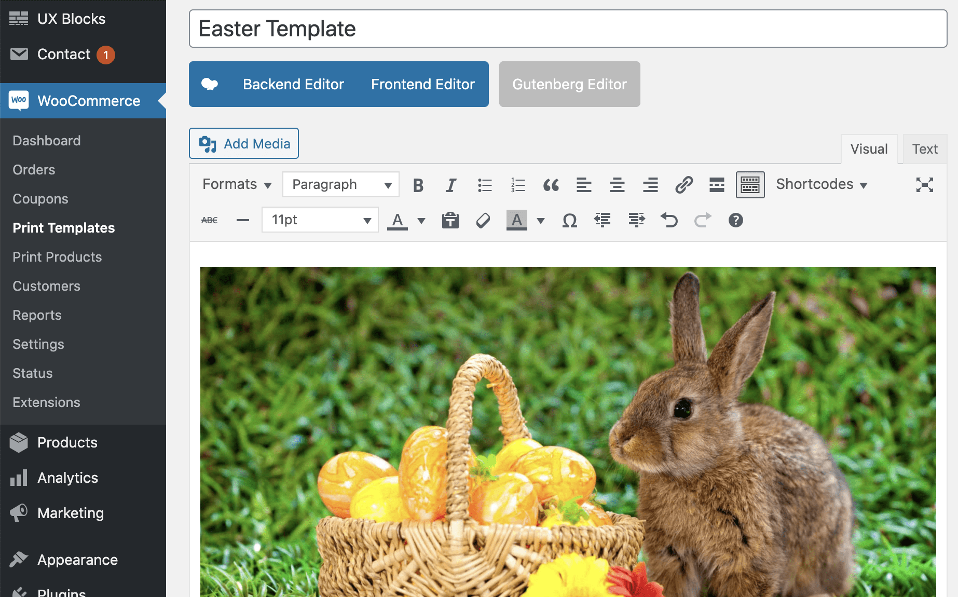This screenshot has width=958, height=597.
Task: Switch to the Text editing tab
Action: [x=924, y=149]
